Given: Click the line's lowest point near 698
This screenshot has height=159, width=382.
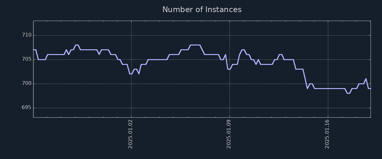Looking at the screenshot, I should pos(348,93).
